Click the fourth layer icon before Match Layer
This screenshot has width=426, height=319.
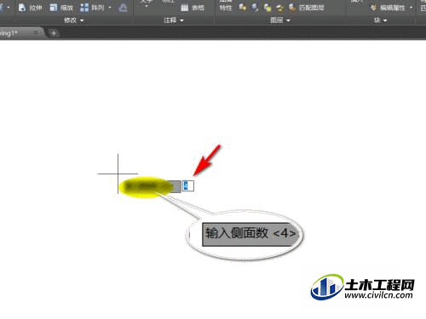point(279,8)
